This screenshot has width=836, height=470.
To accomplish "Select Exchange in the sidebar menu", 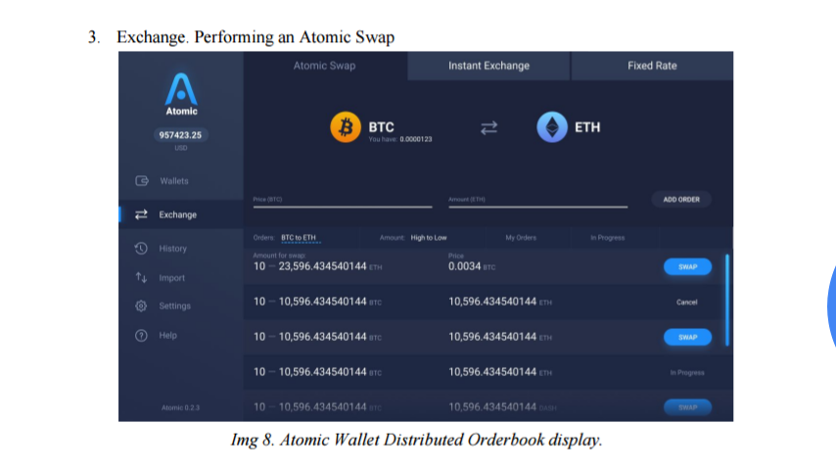I will (181, 214).
